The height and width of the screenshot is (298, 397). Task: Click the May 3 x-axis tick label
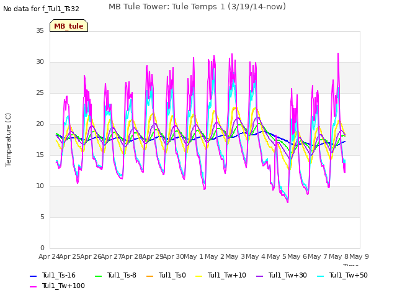pos(235,256)
